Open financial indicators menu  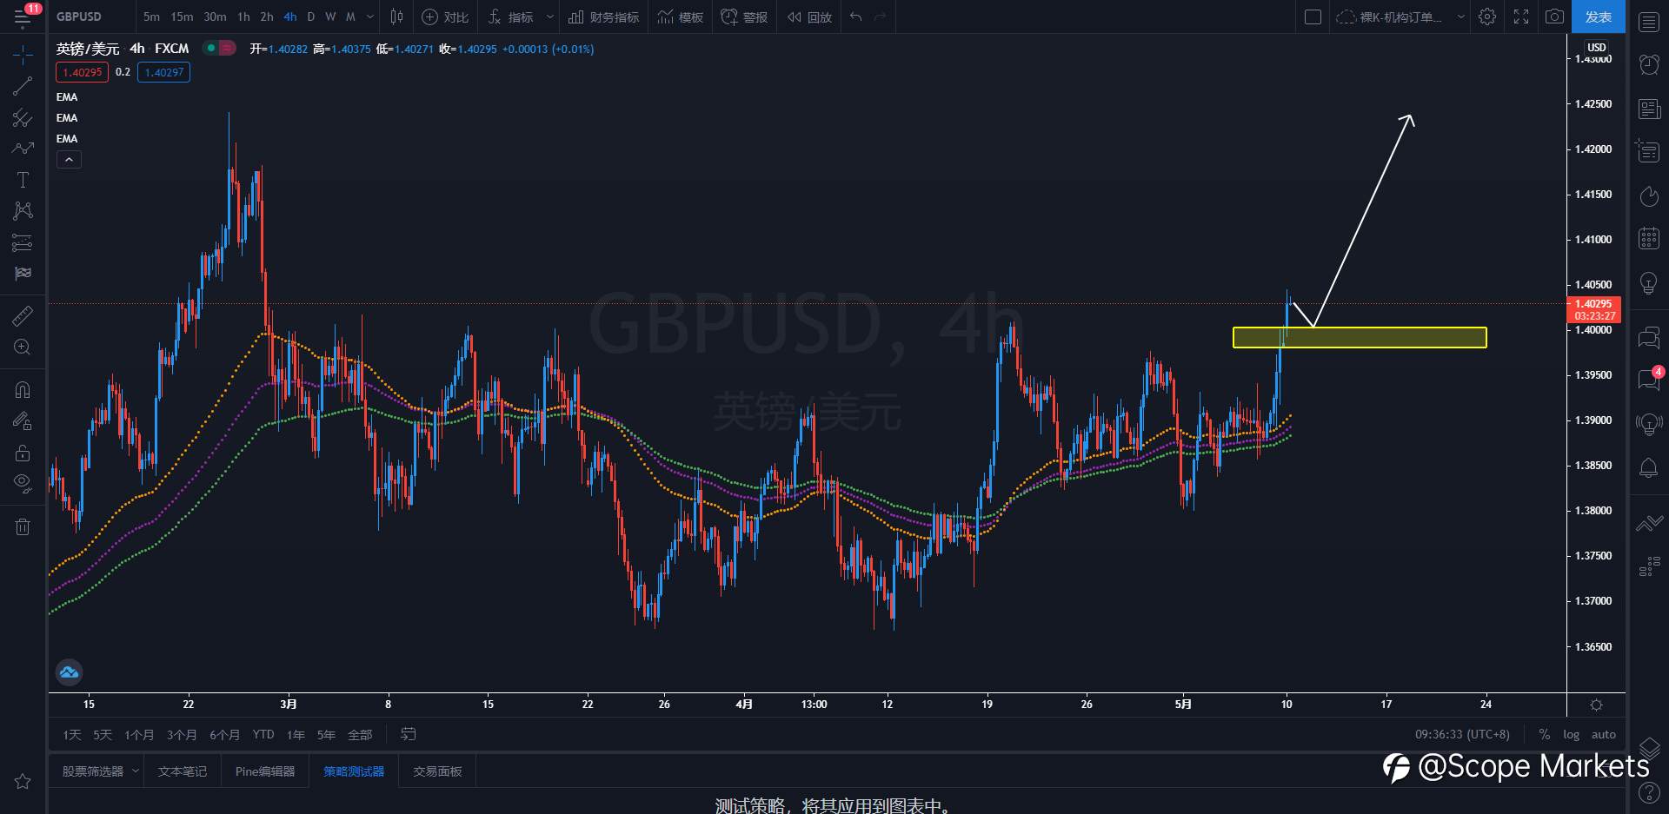pos(603,17)
